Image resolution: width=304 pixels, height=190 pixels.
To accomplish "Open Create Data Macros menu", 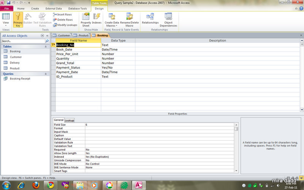I will pyautogui.click(x=112, y=20).
